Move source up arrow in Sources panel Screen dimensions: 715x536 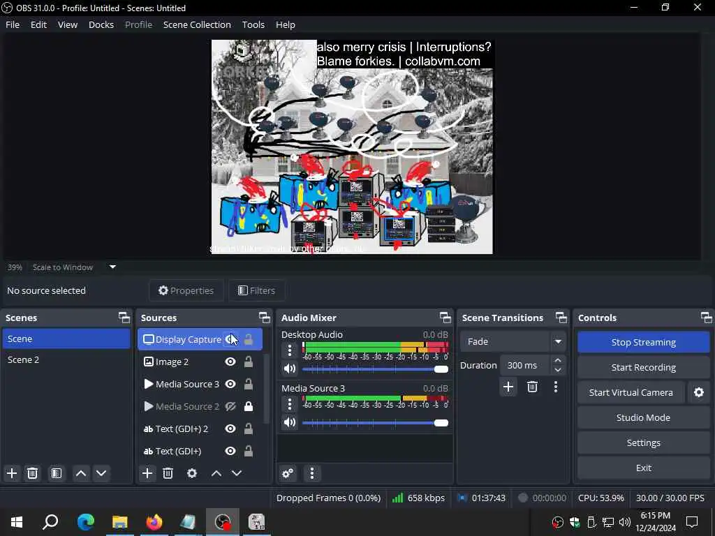pyautogui.click(x=216, y=473)
